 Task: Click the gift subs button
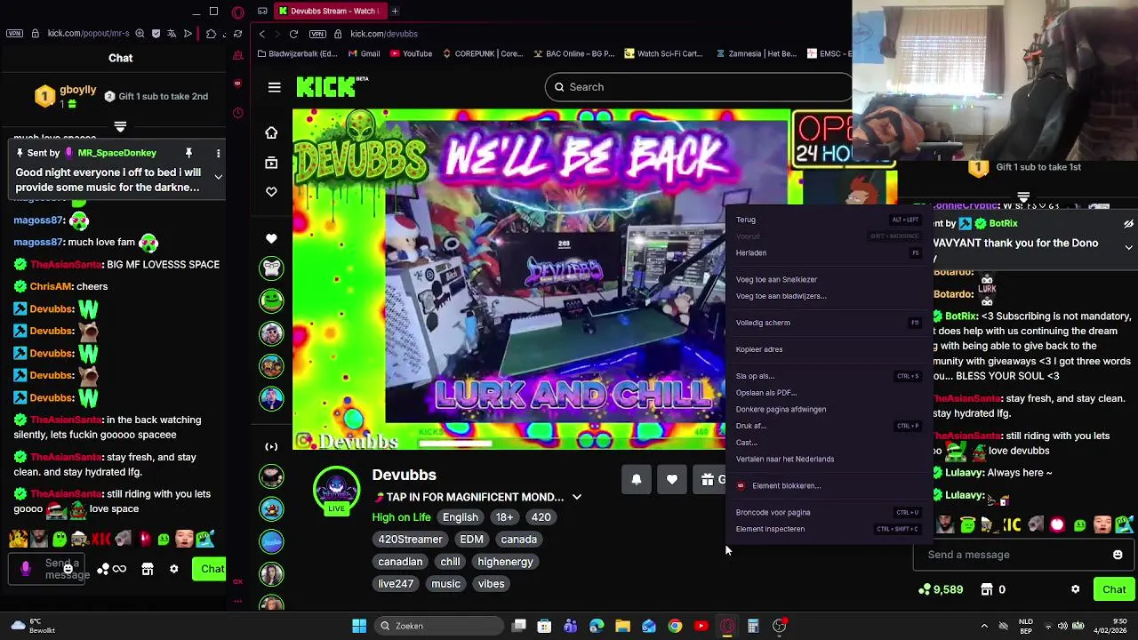click(709, 479)
